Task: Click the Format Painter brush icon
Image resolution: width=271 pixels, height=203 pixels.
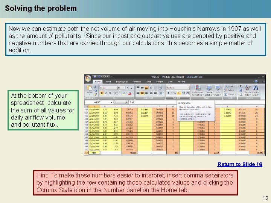Action: coord(95,95)
